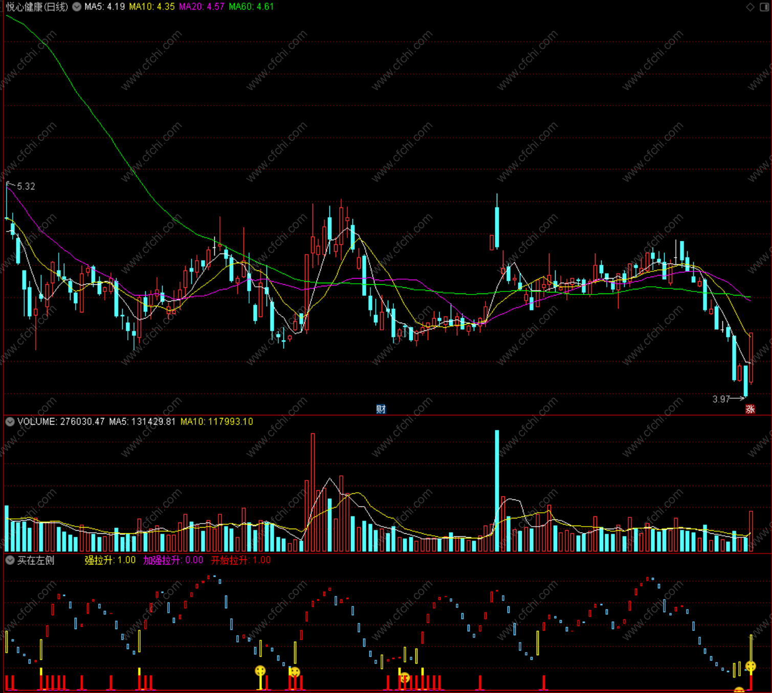772x693 pixels.
Task: Click the red 涨 marker below the chart
Action: 750,409
